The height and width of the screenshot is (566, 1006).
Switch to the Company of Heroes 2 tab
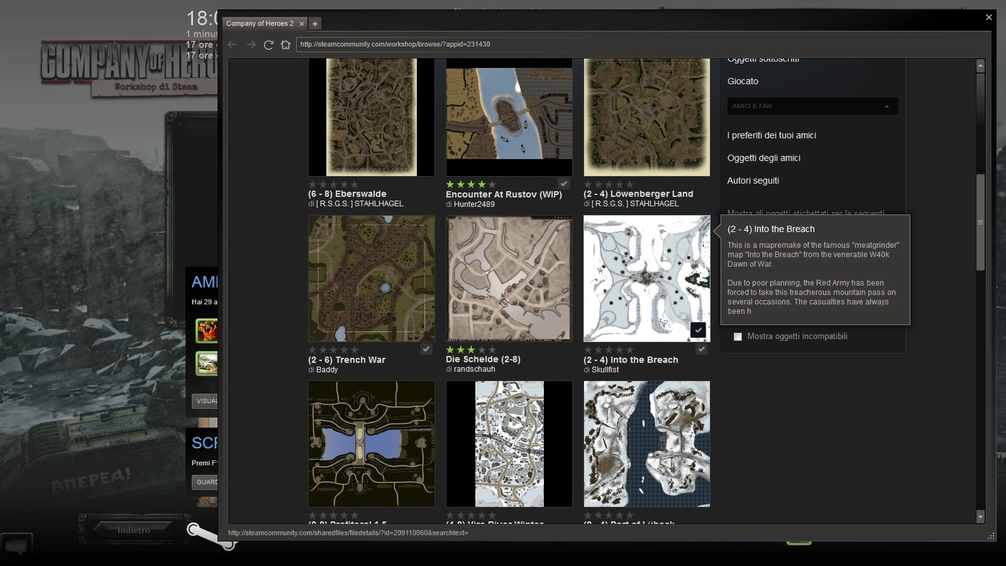260,23
